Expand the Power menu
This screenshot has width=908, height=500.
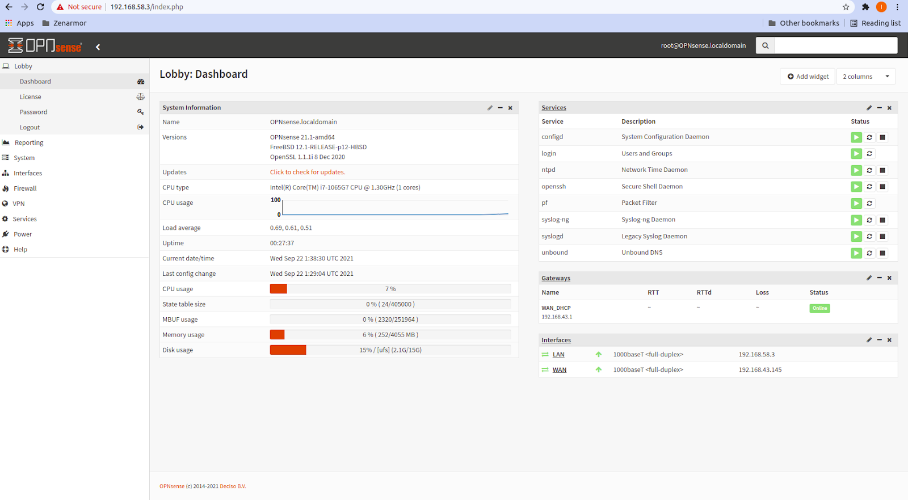click(74, 234)
